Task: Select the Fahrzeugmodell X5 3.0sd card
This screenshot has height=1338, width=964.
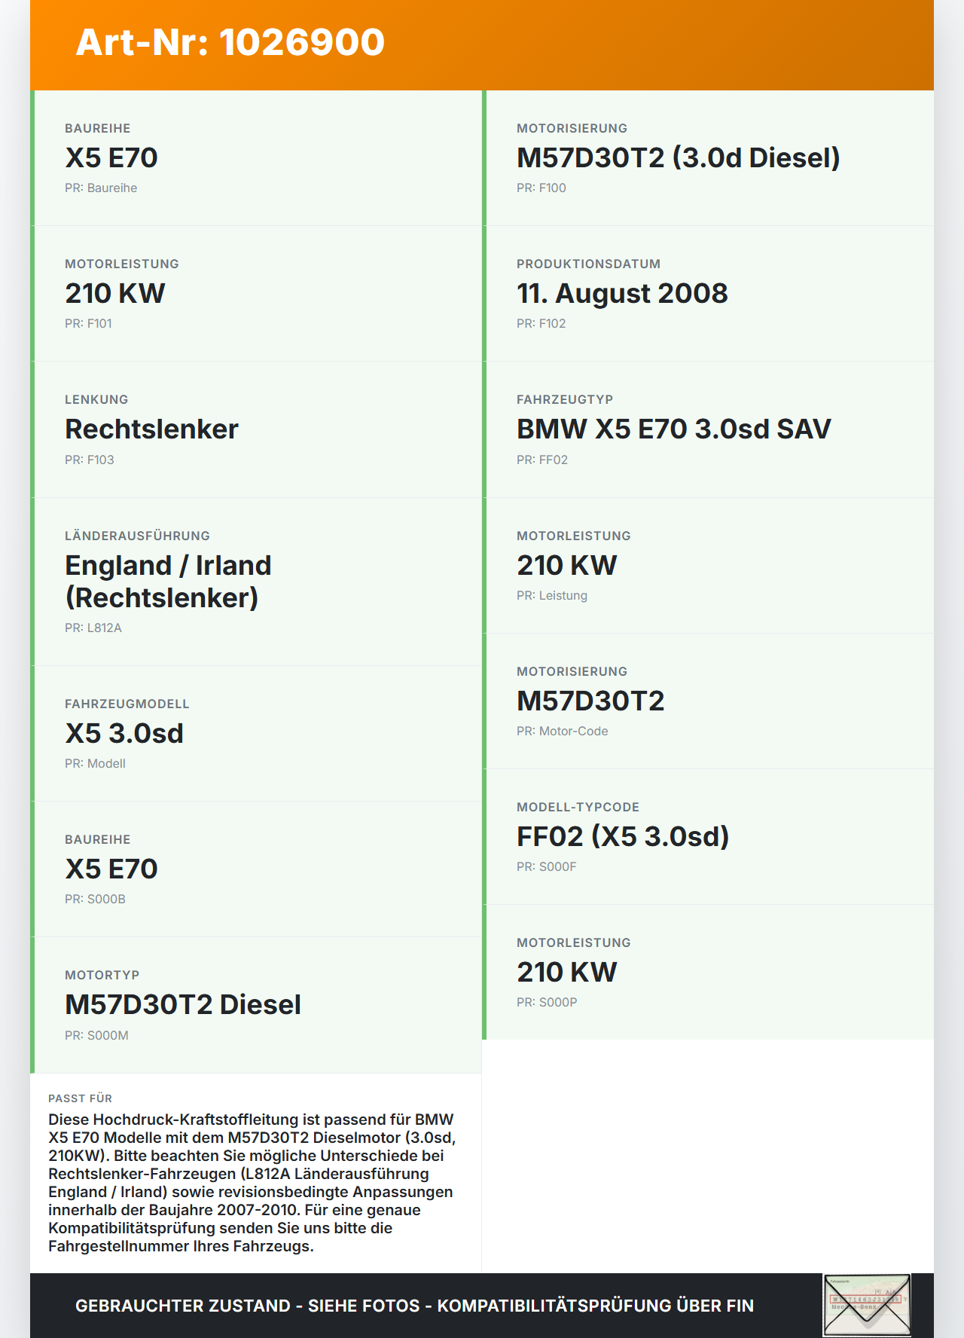Action: [256, 734]
